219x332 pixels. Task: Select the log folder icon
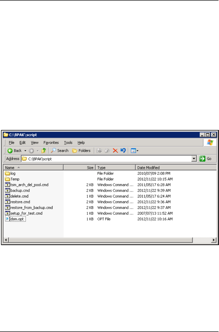click(7, 173)
